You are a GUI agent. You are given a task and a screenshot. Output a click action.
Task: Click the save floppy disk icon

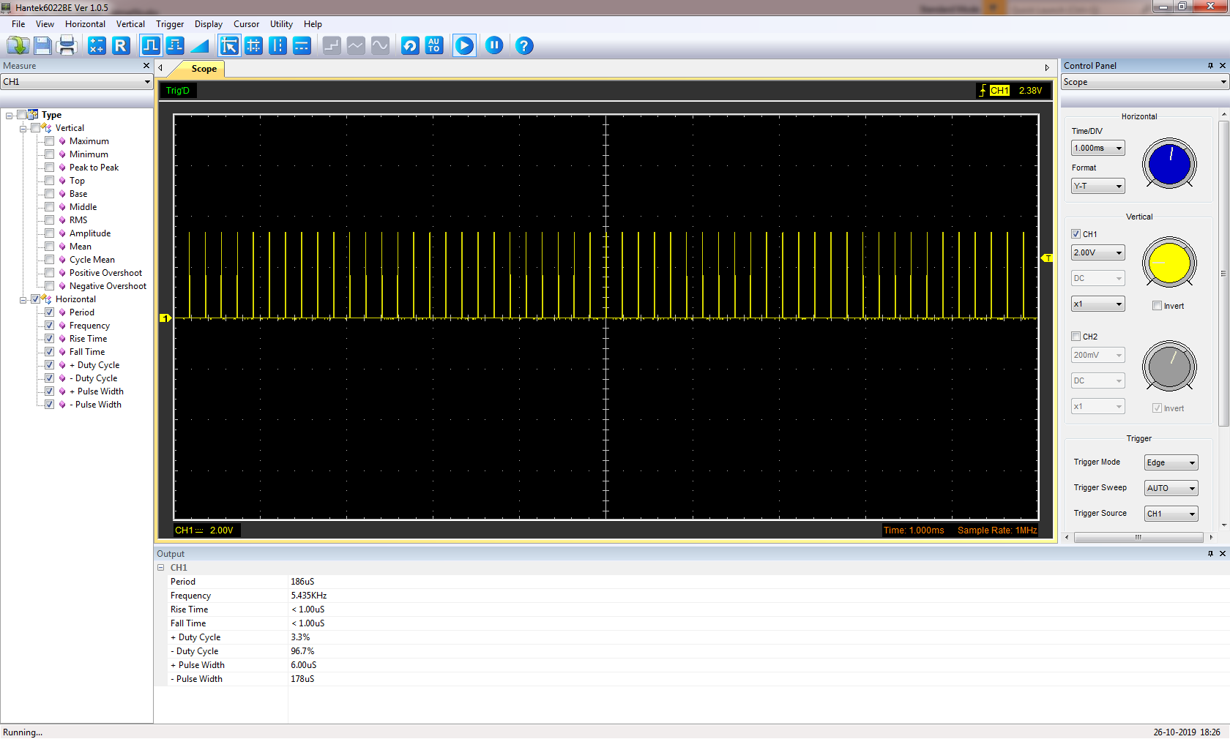coord(42,45)
